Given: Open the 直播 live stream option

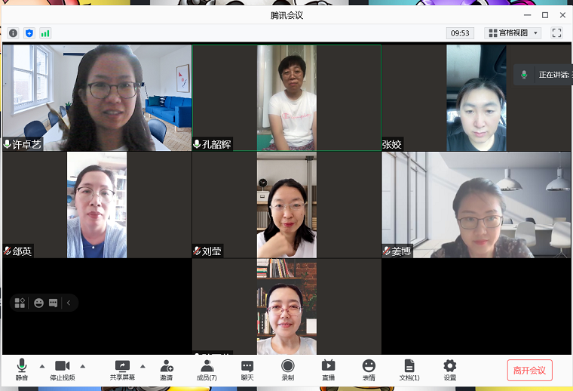Looking at the screenshot, I should tap(328, 369).
